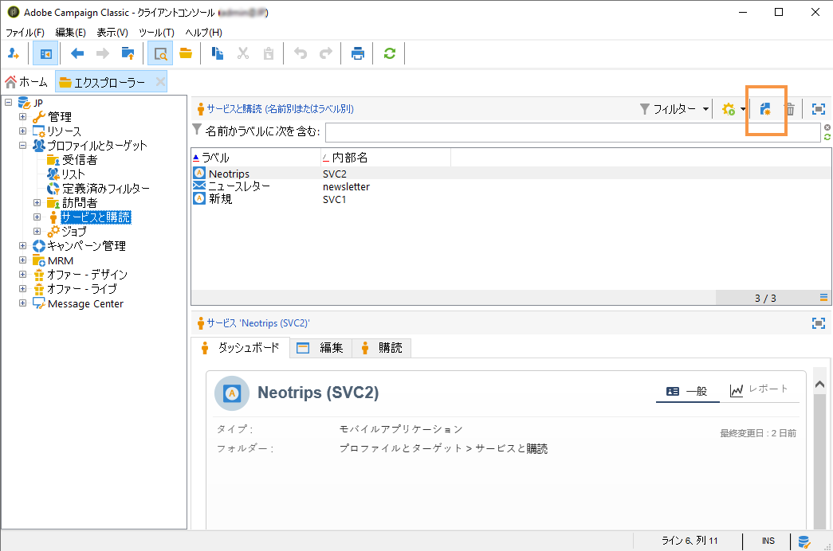
Task: Expand the オファー - ライブ node
Action: [23, 289]
